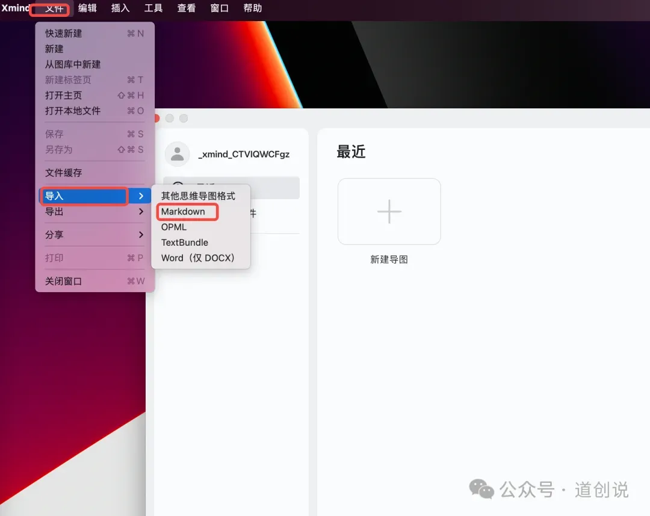Viewport: 650px width, 516px height.
Task: Import a Markdown file
Action: (200, 211)
